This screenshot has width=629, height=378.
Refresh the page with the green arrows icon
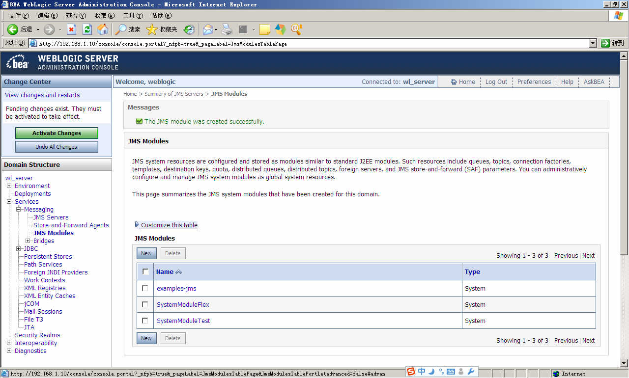click(x=87, y=29)
